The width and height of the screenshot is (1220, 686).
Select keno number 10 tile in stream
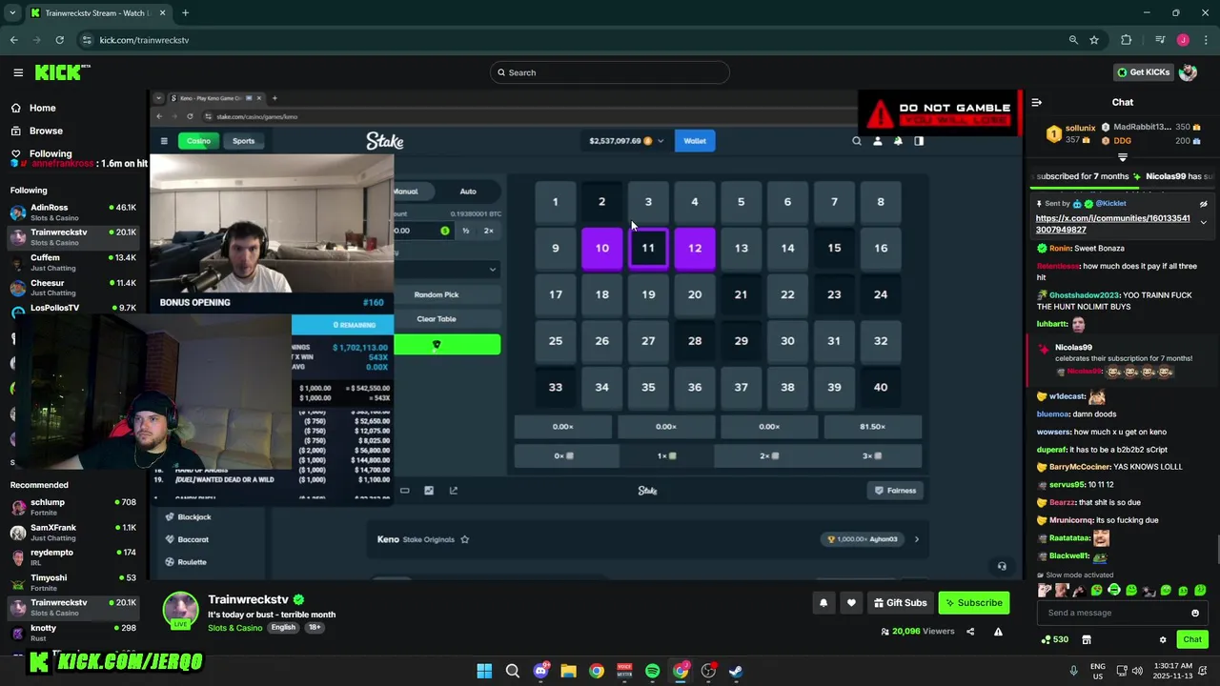pyautogui.click(x=601, y=249)
